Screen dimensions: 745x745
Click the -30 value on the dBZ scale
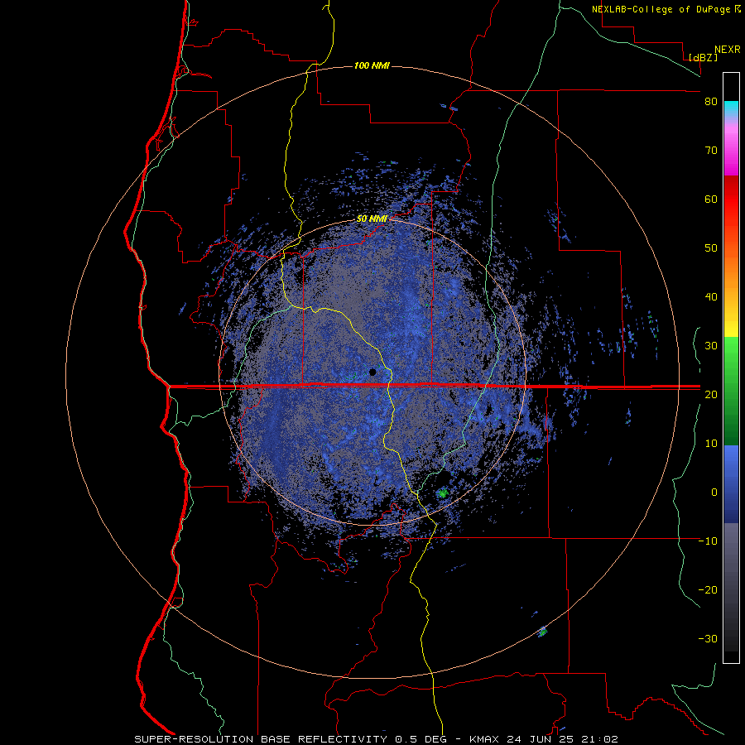pyautogui.click(x=708, y=638)
